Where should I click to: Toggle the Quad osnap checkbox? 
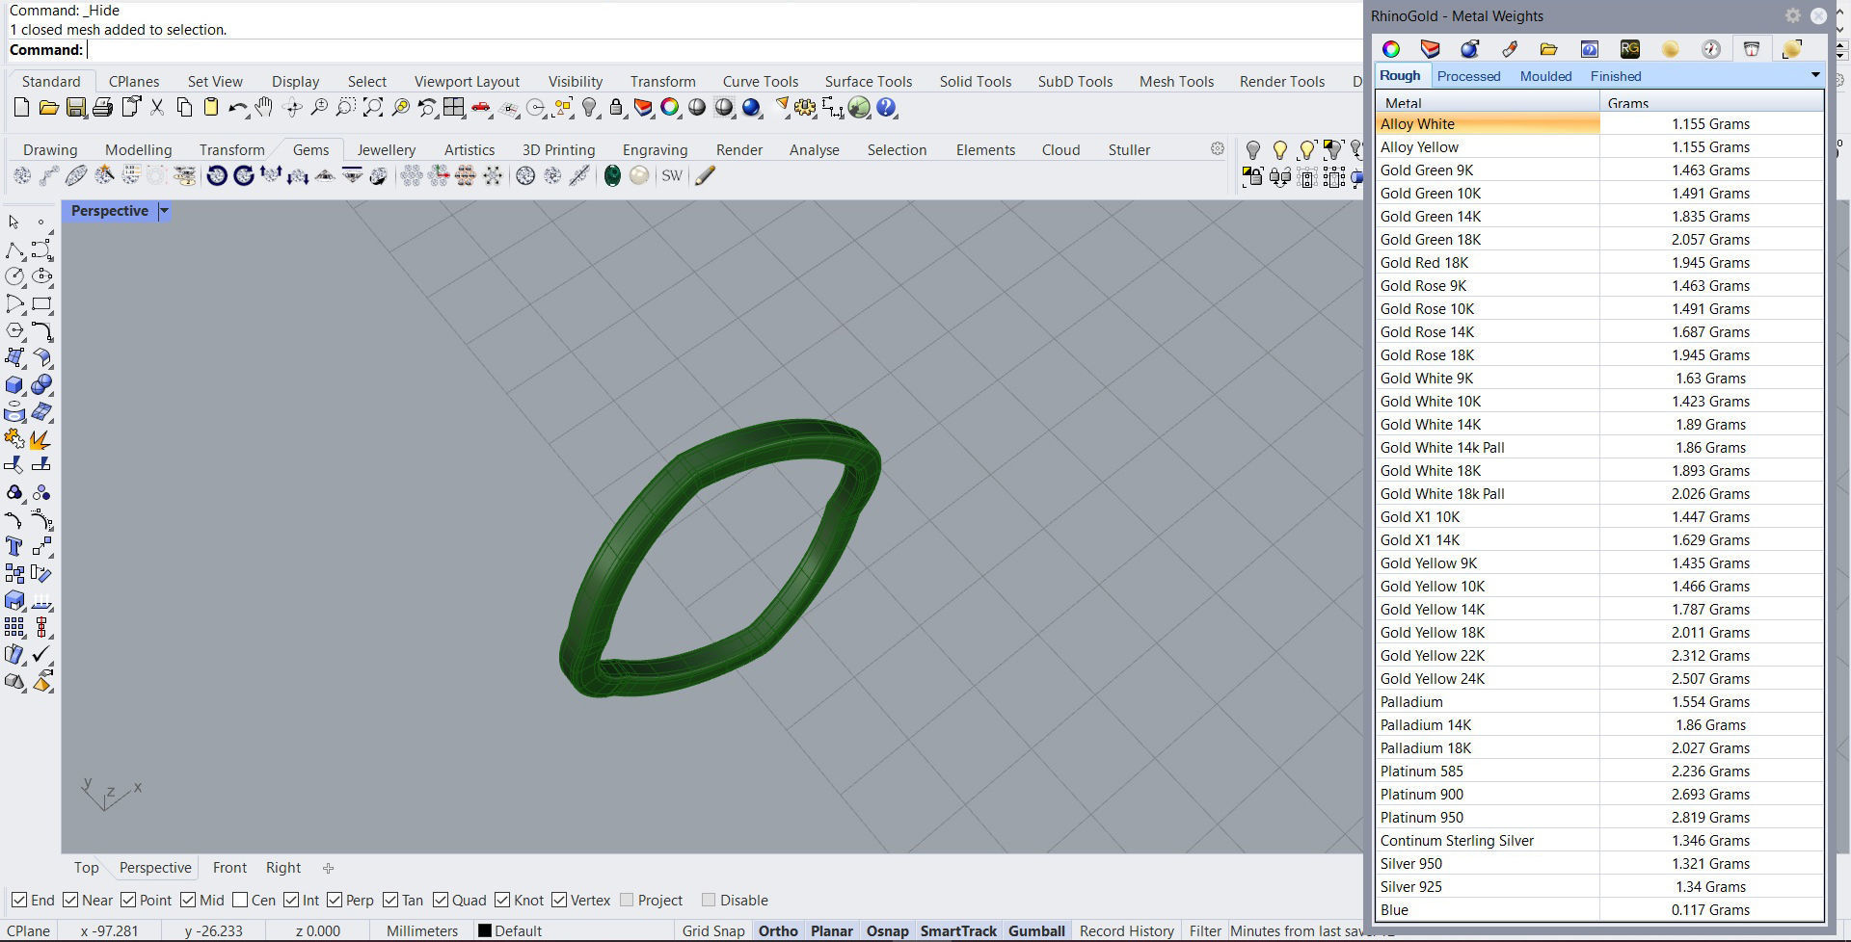(441, 900)
